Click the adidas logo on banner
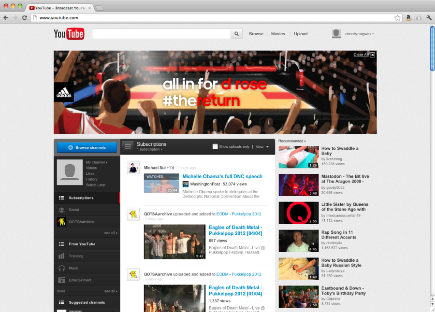 (x=64, y=92)
